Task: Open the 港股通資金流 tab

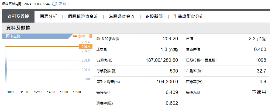Action: pos(122,17)
